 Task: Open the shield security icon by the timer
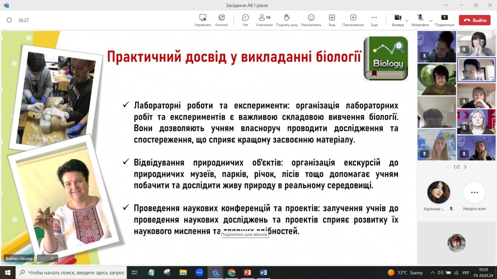click(9, 20)
